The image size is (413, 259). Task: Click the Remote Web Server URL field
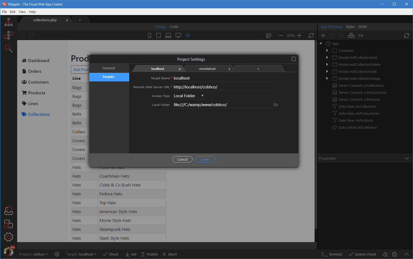(223, 87)
